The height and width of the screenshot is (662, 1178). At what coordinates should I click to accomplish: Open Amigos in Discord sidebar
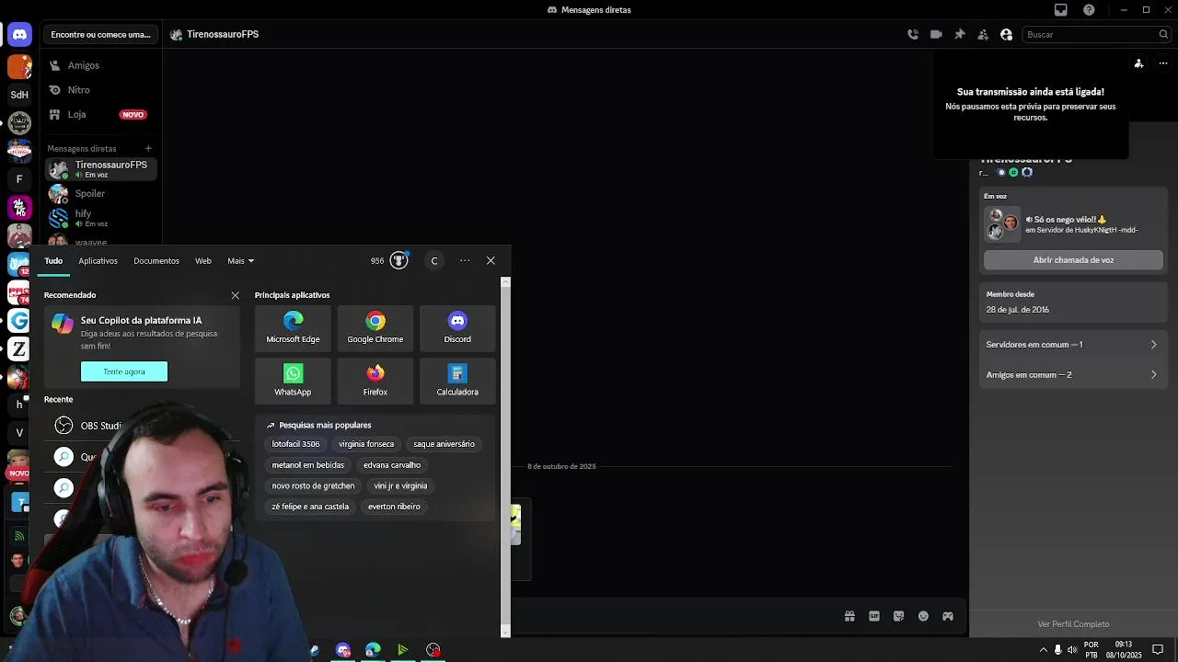tap(100, 65)
